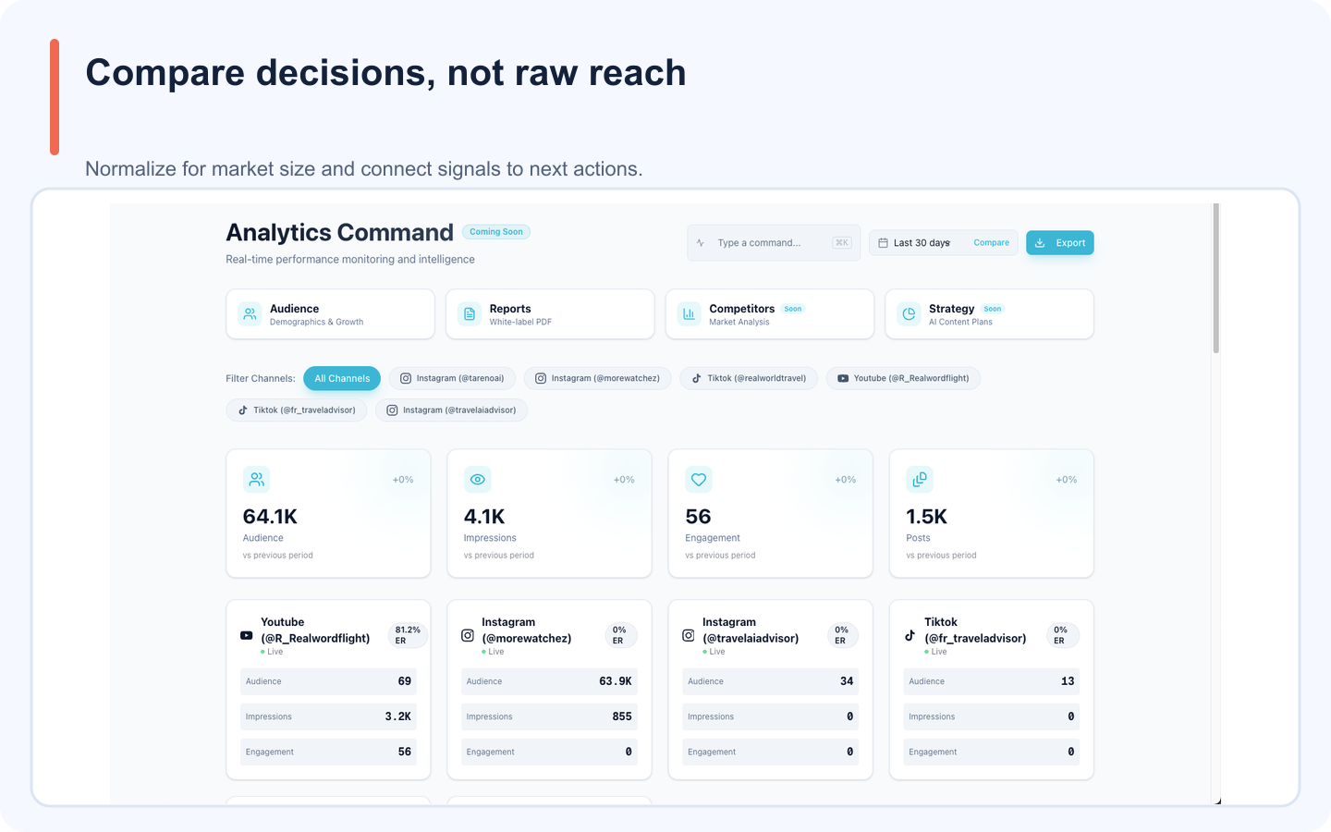
Task: Click the dashboard vertical scrollbar
Action: pos(1216,278)
